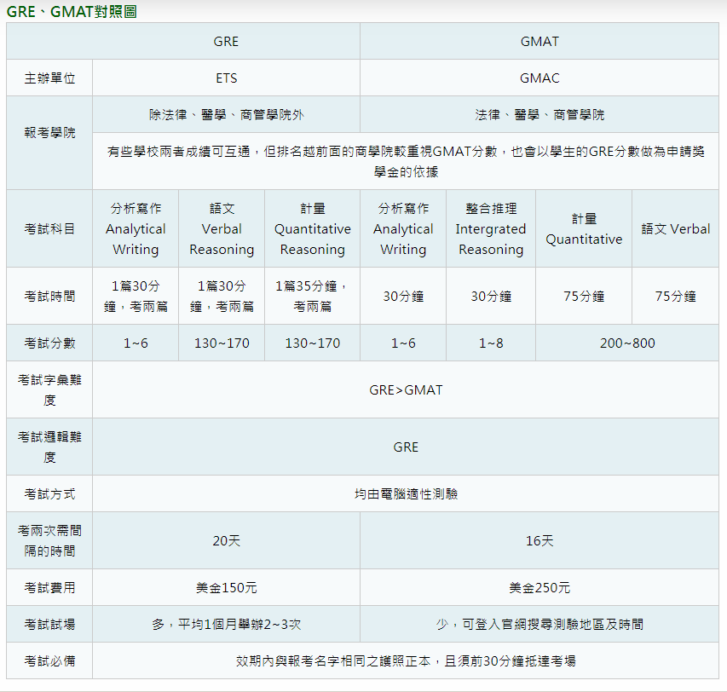The image size is (727, 692).
Task: Click the "20天" cell
Action: pyautogui.click(x=226, y=540)
